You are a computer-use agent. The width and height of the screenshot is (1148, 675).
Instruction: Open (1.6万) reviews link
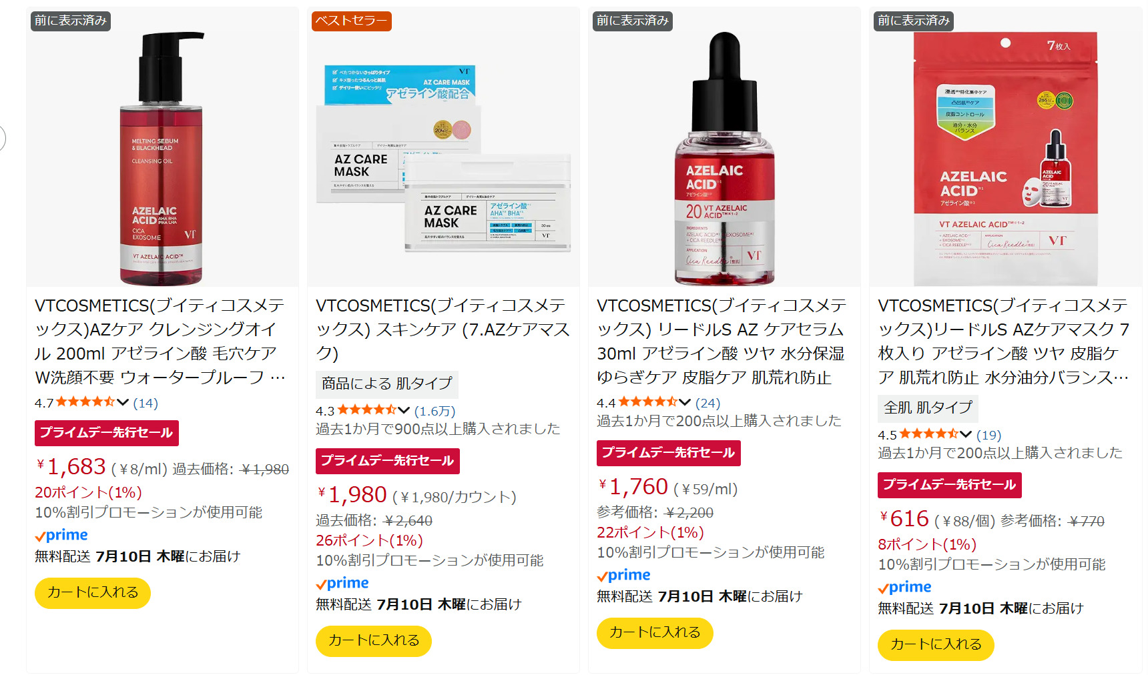[435, 411]
